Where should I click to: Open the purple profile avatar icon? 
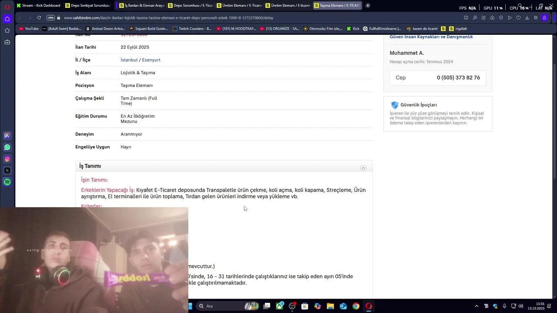pos(544,18)
